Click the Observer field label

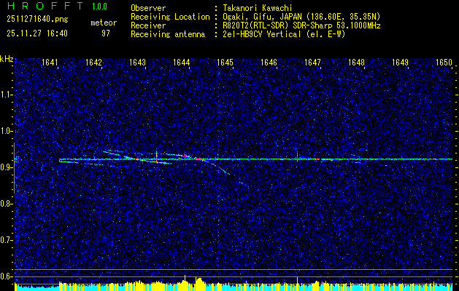pos(148,8)
